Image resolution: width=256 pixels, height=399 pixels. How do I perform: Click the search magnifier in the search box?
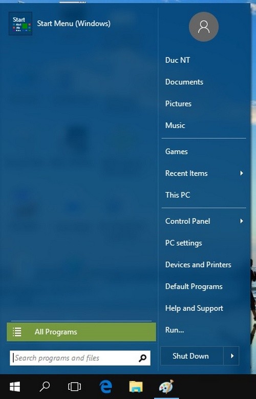click(142, 358)
